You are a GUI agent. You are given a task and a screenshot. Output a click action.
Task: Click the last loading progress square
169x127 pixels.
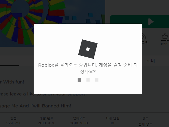(x=97, y=80)
